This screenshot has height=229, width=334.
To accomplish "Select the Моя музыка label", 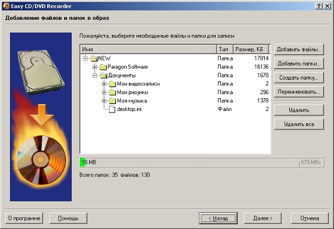I will click(132, 101).
